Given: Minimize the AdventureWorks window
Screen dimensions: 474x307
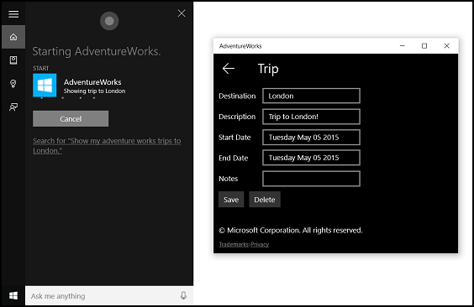Looking at the screenshot, I should tap(402, 46).
